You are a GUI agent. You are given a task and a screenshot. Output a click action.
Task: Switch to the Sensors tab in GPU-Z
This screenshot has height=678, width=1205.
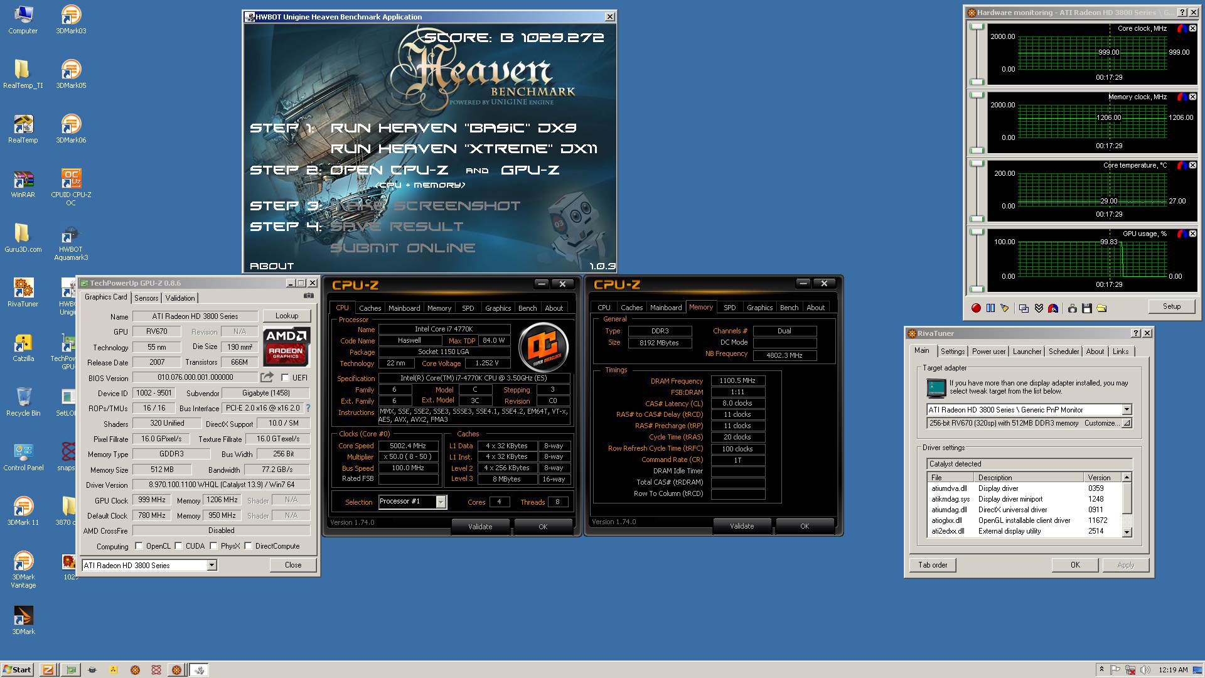146,298
